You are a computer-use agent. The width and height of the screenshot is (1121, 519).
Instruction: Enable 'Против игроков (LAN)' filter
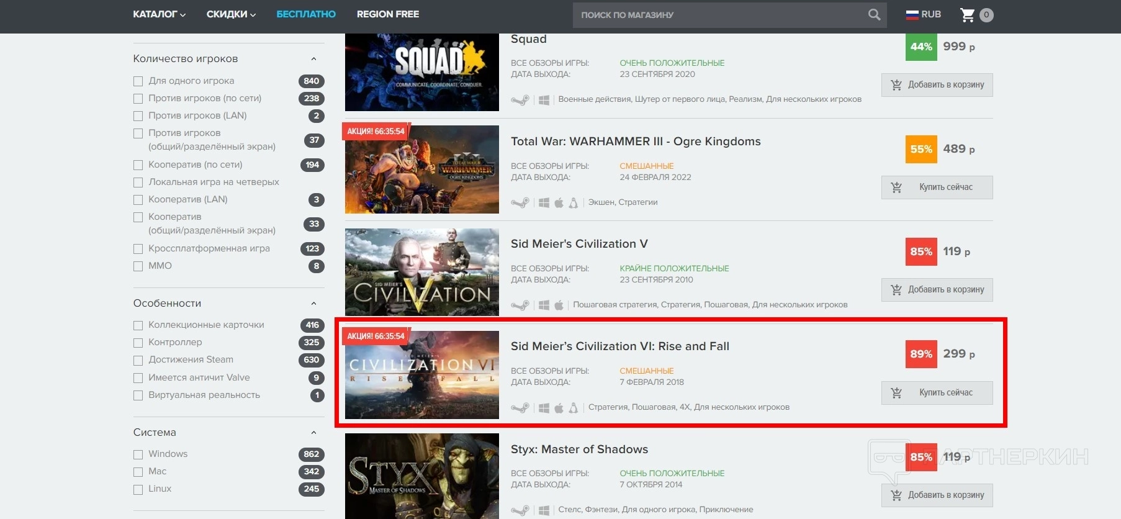coord(138,116)
